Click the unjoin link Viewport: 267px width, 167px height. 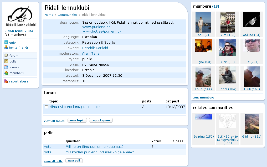[14, 43]
